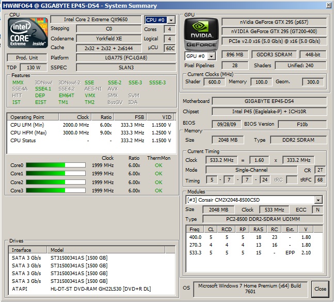Click the Intel Core 2 Extreme logo
Screen dimensions: 334x302
pyautogui.click(x=28, y=33)
